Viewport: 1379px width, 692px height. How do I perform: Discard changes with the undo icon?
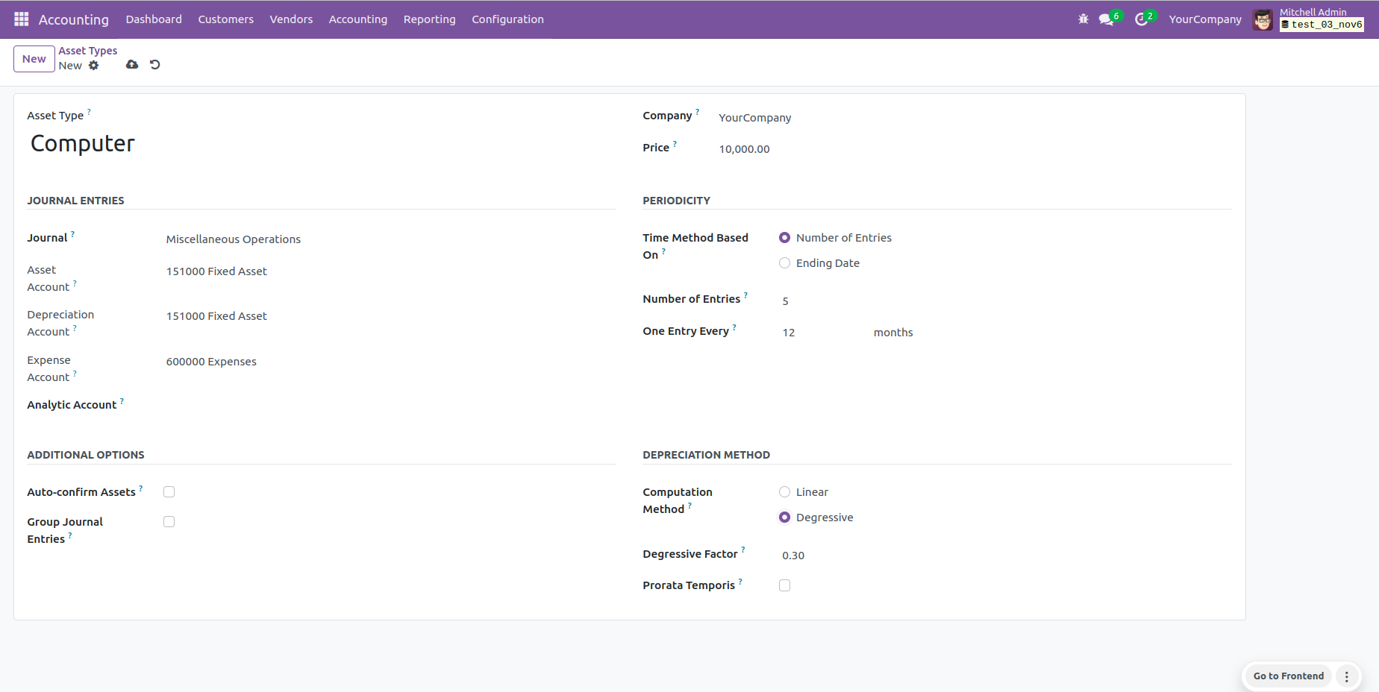pyautogui.click(x=155, y=65)
